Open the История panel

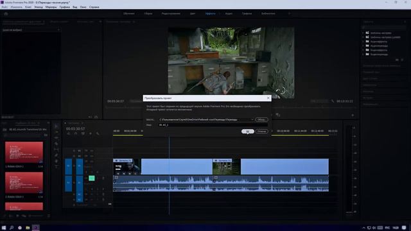tap(368, 98)
